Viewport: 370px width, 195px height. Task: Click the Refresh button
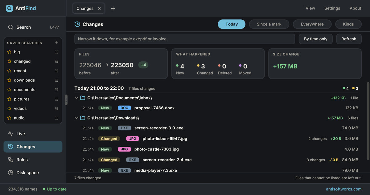(x=349, y=39)
